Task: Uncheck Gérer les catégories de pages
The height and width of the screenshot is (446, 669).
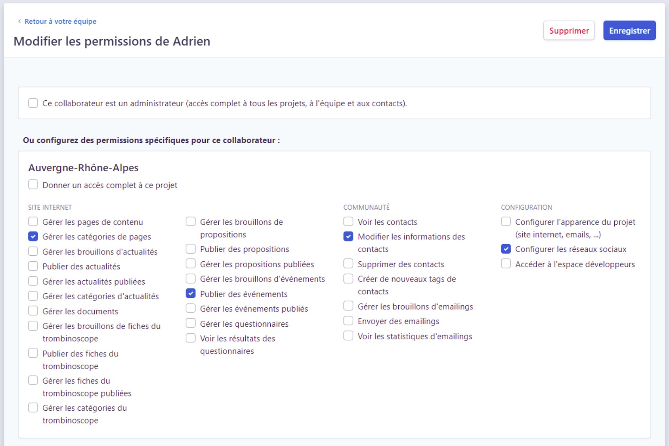Action: pos(33,237)
